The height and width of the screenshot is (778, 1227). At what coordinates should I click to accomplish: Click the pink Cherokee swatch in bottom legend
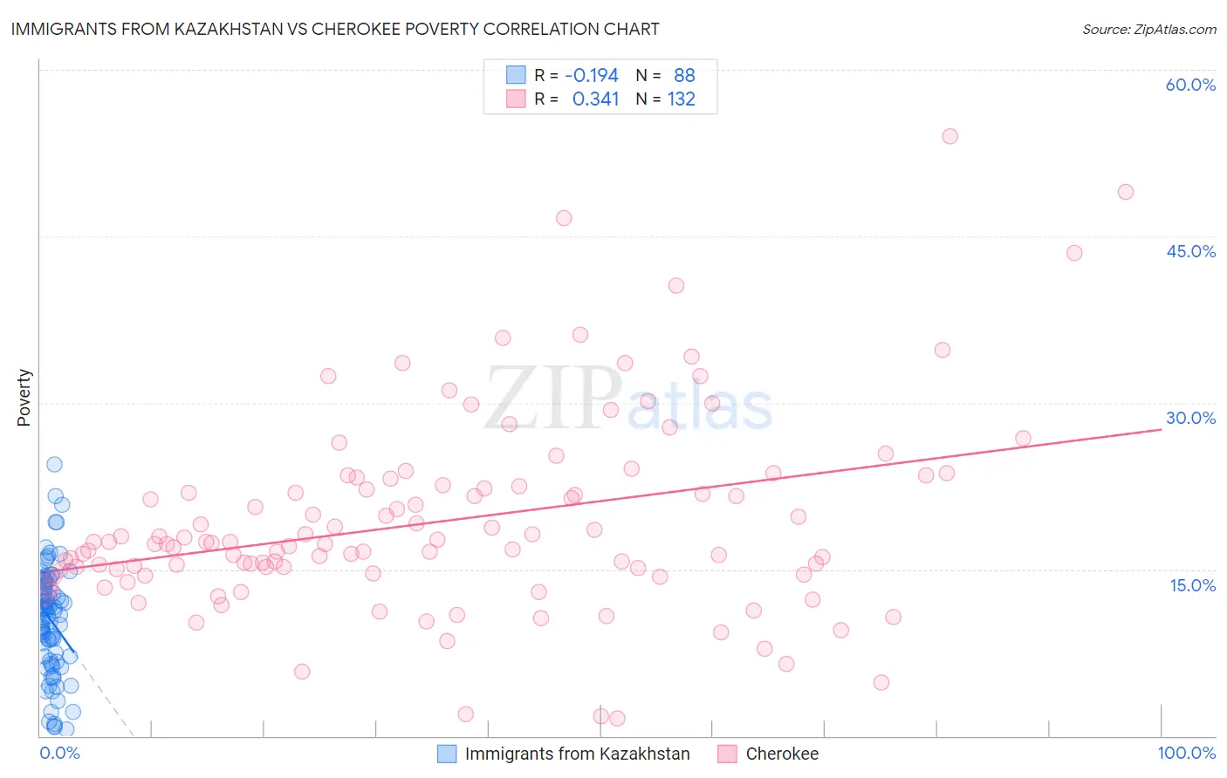(x=727, y=754)
